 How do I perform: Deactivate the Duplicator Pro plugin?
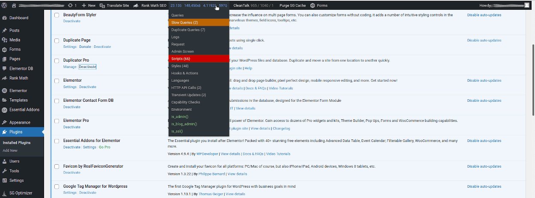pyautogui.click(x=87, y=67)
